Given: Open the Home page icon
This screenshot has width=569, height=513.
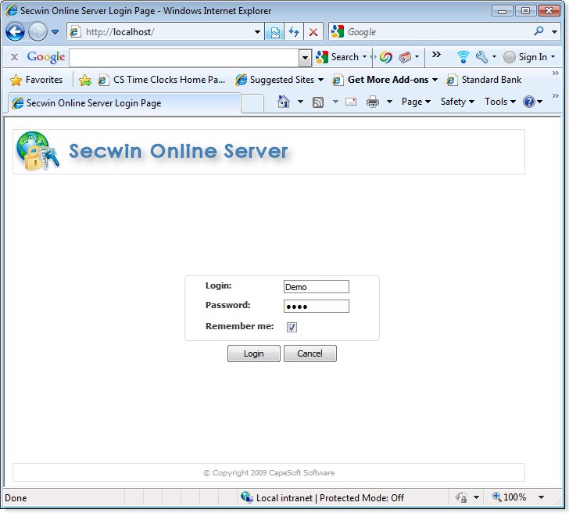Looking at the screenshot, I should pos(284,102).
